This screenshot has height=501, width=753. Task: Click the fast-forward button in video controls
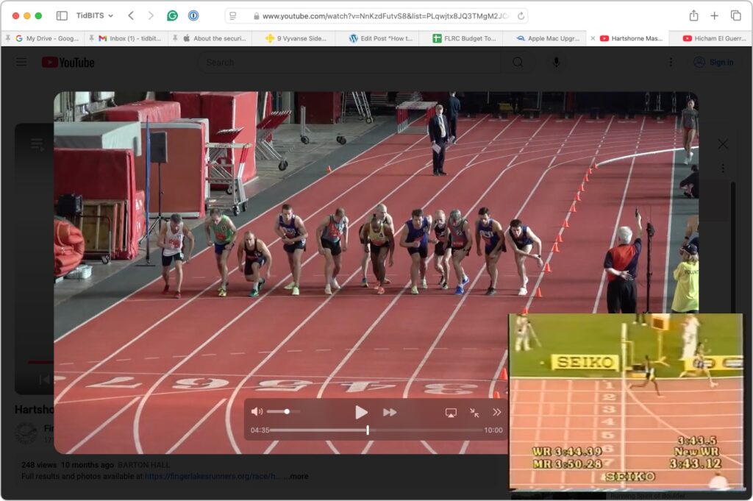coord(390,413)
